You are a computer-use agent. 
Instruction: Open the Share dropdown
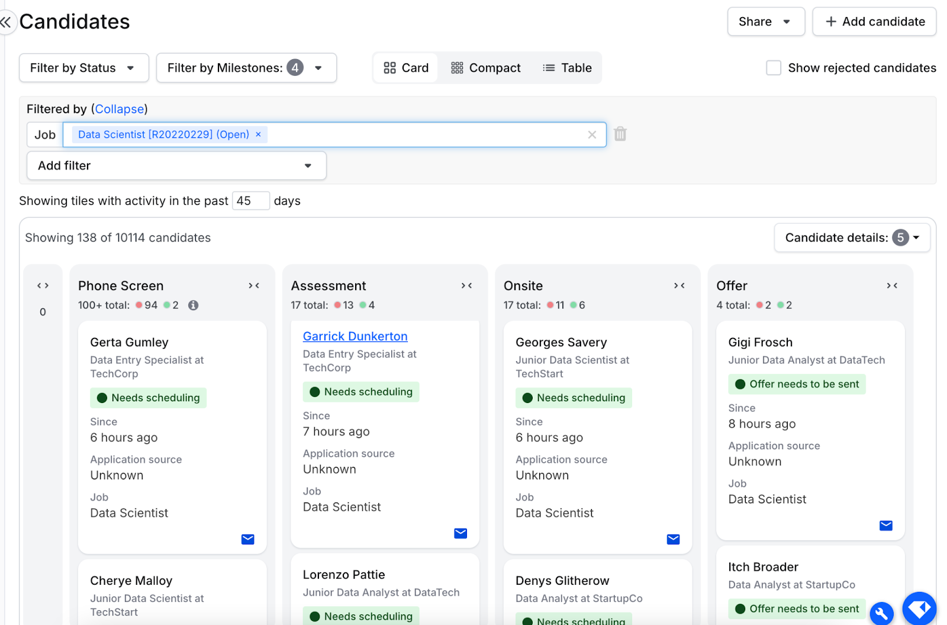point(766,22)
